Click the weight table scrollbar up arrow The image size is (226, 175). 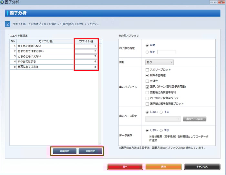(100, 46)
